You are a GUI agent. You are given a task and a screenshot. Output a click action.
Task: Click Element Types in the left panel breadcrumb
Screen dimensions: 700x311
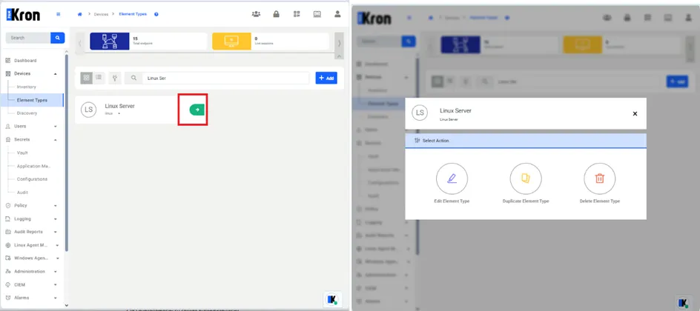tap(133, 14)
